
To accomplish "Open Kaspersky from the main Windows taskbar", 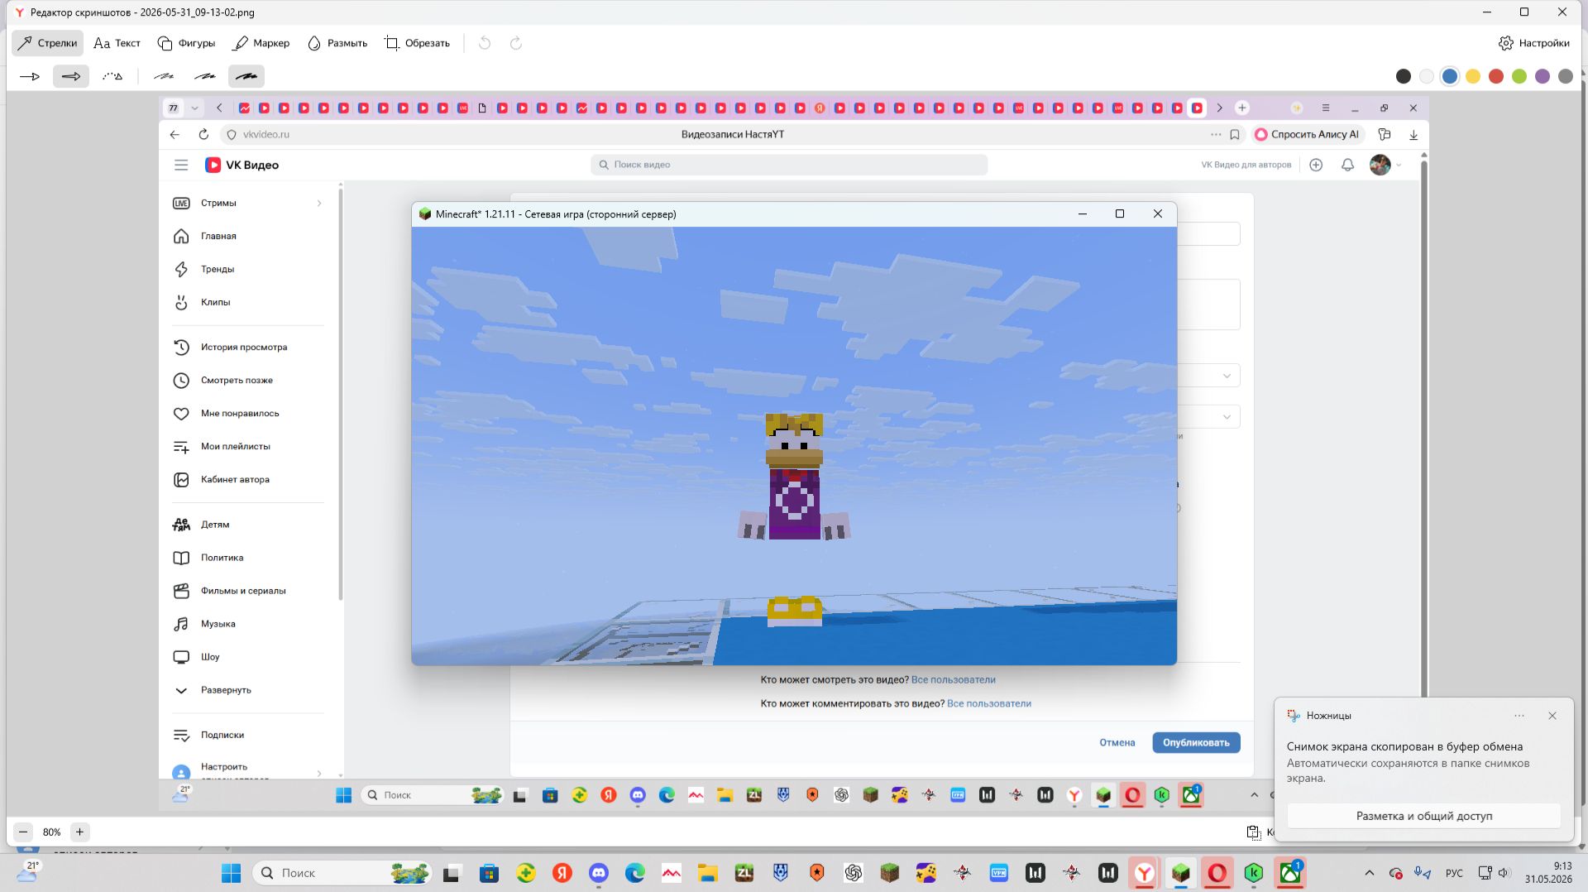I will pos(1254,873).
